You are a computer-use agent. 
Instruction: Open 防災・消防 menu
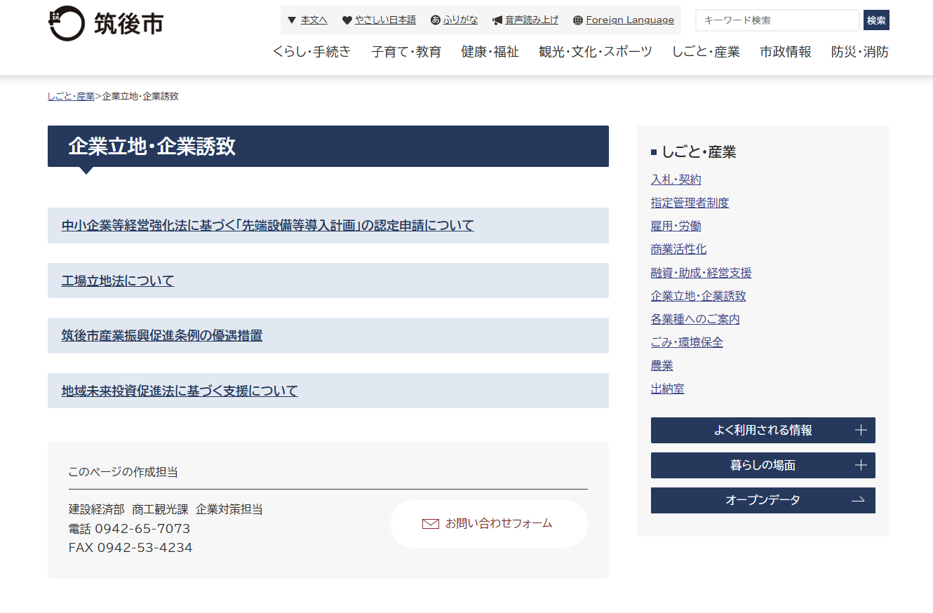[860, 51]
